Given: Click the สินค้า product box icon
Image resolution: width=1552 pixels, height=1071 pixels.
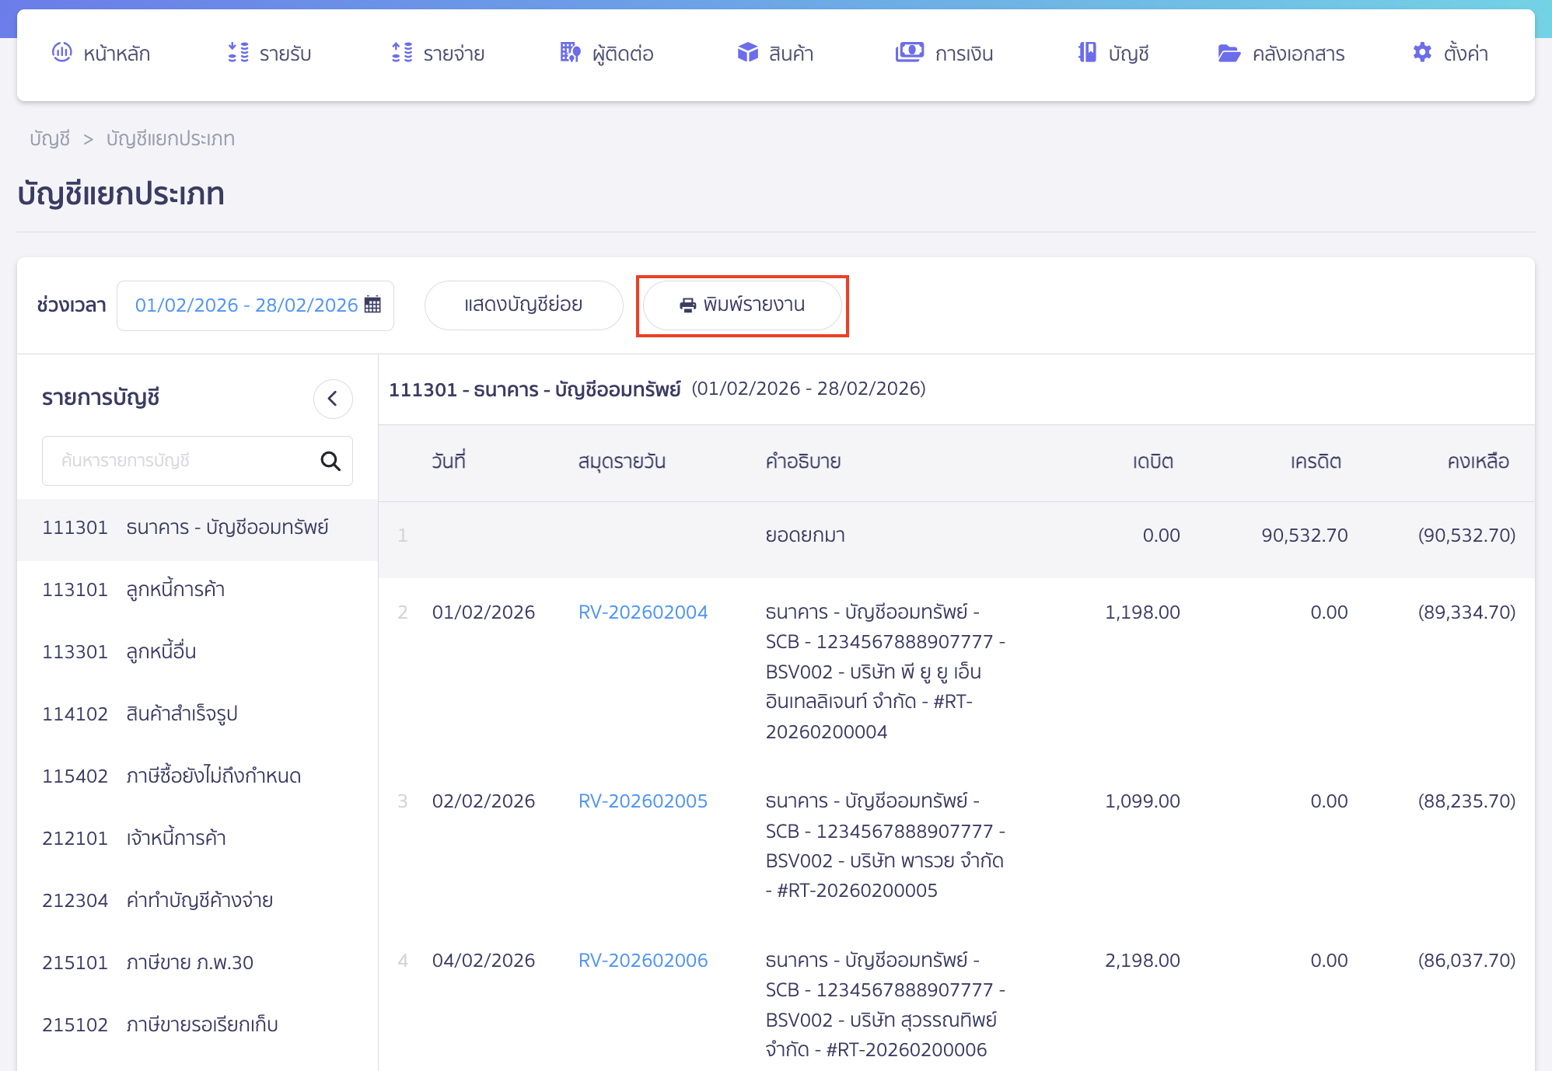Looking at the screenshot, I should click(x=747, y=52).
